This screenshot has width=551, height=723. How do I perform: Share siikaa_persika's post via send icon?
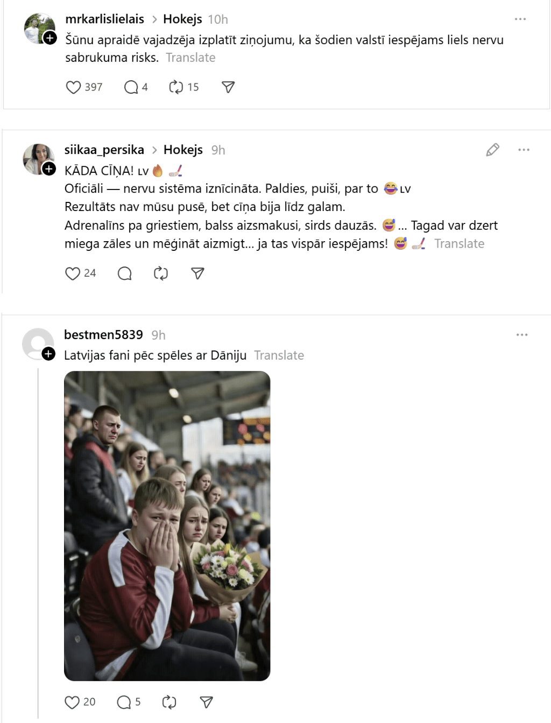(198, 273)
